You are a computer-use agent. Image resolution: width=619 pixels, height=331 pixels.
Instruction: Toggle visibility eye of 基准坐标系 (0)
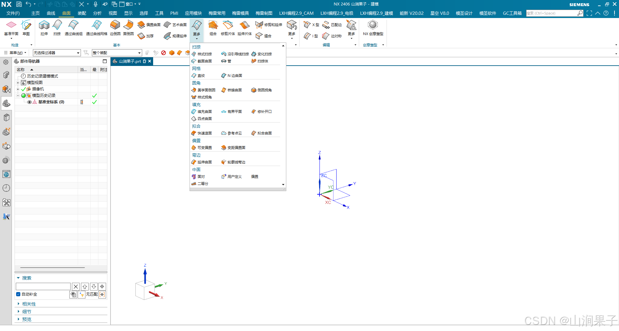[x=29, y=102]
